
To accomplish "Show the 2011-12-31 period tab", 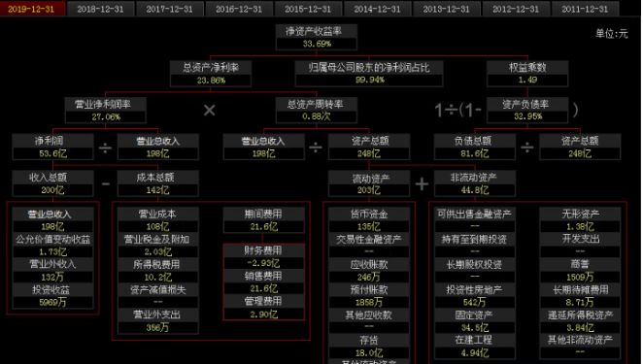I will tap(585, 9).
